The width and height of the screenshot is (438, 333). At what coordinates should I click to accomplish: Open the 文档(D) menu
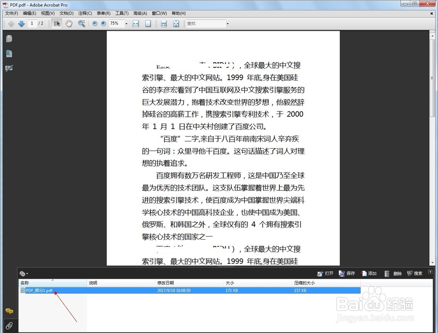click(x=67, y=13)
